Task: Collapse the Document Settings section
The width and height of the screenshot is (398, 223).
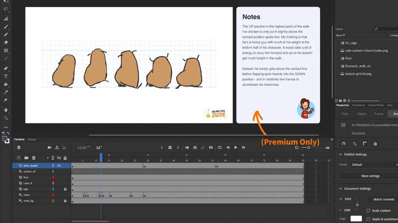Action: (x=341, y=189)
